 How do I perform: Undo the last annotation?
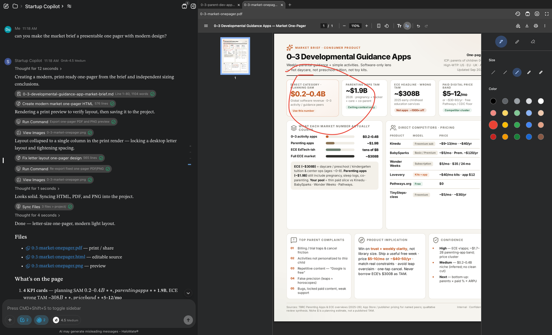(418, 26)
